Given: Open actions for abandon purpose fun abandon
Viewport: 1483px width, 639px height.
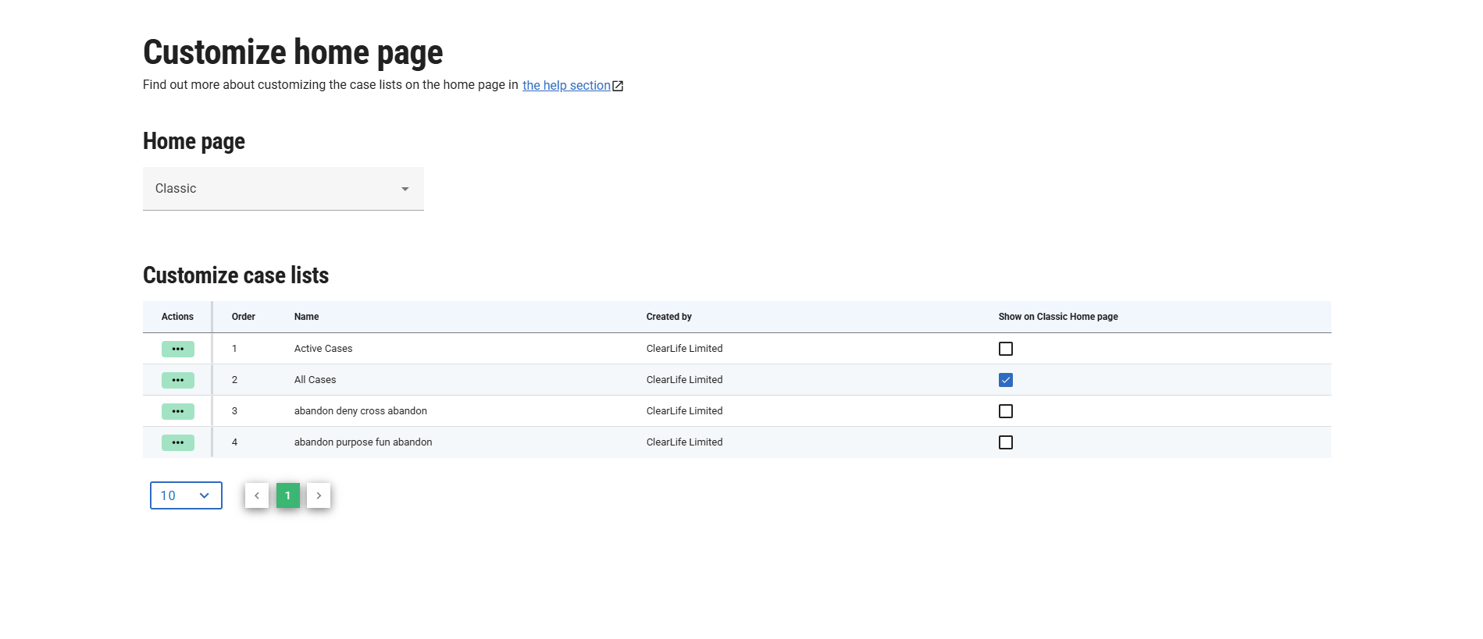Looking at the screenshot, I should [177, 442].
